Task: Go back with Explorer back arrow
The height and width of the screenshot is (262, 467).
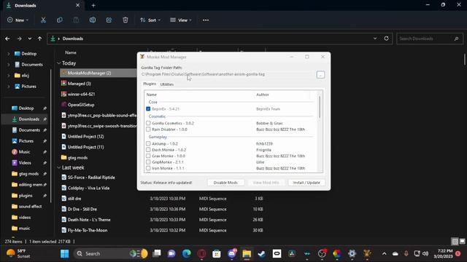Action: click(x=7, y=39)
